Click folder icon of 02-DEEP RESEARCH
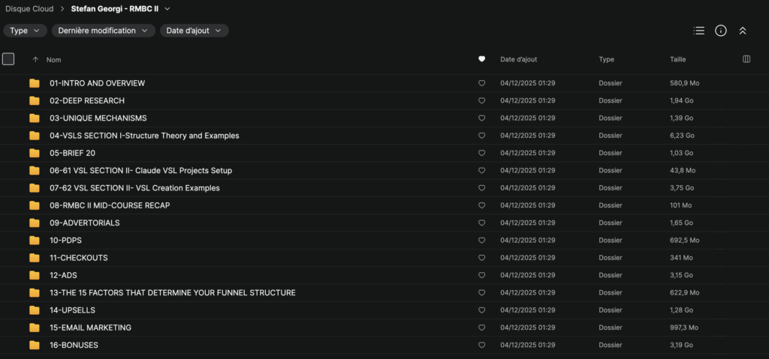This screenshot has height=359, width=769. pyautogui.click(x=35, y=100)
